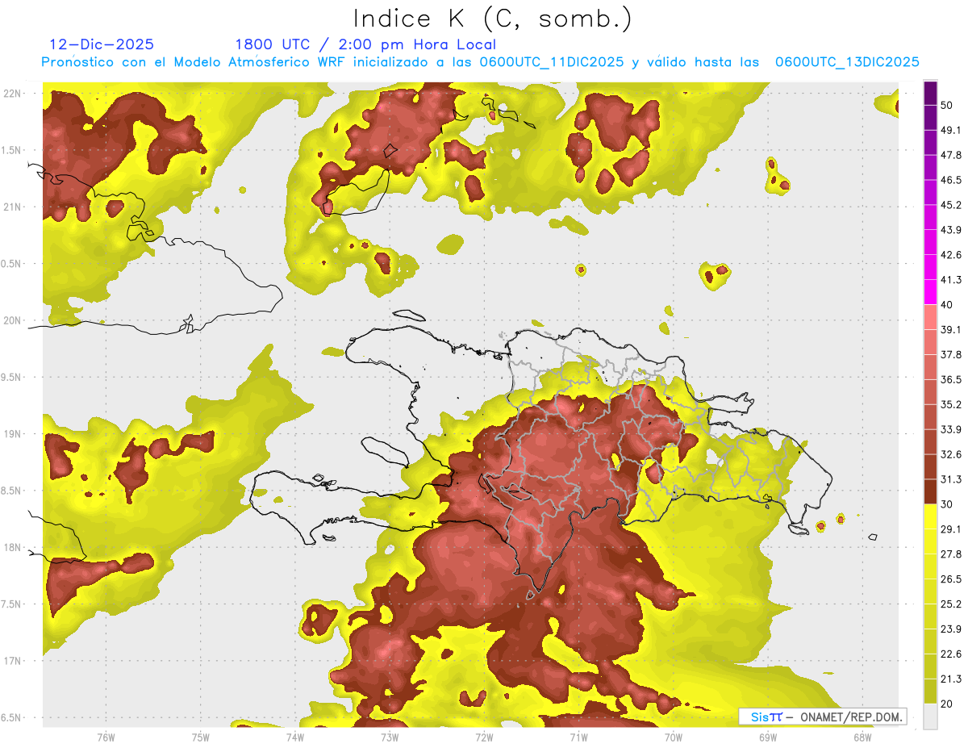Select the 73W longitude label
Image resolution: width=968 pixels, height=748 pixels.
pos(390,736)
